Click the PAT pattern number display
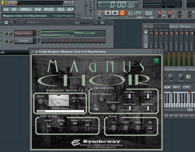 [x=149, y=13]
